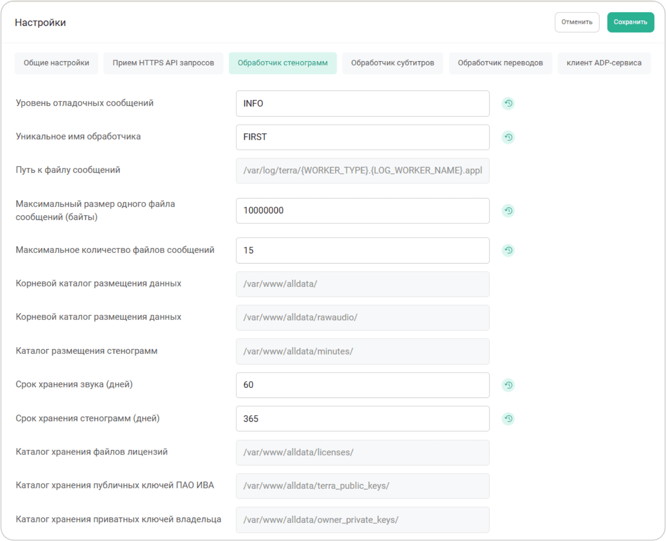
Task: Click reset icon for maximum file size
Action: pos(508,210)
